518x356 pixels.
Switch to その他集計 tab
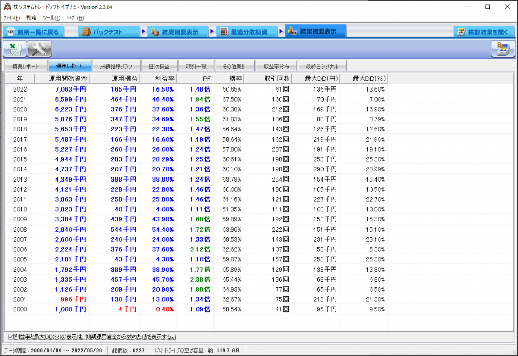tap(235, 66)
